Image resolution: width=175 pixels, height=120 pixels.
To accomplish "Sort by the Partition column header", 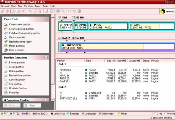I will coord(70,60).
